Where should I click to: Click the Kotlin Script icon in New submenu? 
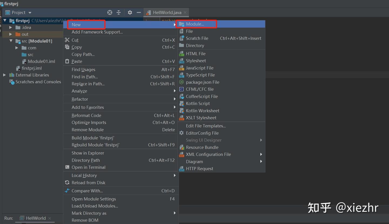(x=181, y=103)
